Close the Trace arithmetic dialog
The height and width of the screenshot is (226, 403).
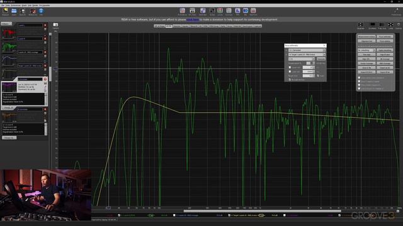pos(324,45)
